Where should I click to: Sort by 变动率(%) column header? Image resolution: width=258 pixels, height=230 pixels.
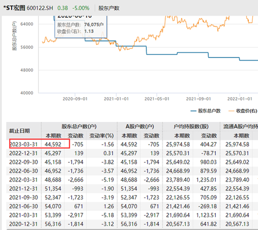(101, 136)
